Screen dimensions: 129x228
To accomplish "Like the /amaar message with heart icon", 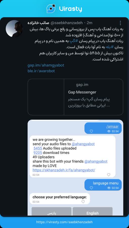I will (x=91, y=131).
